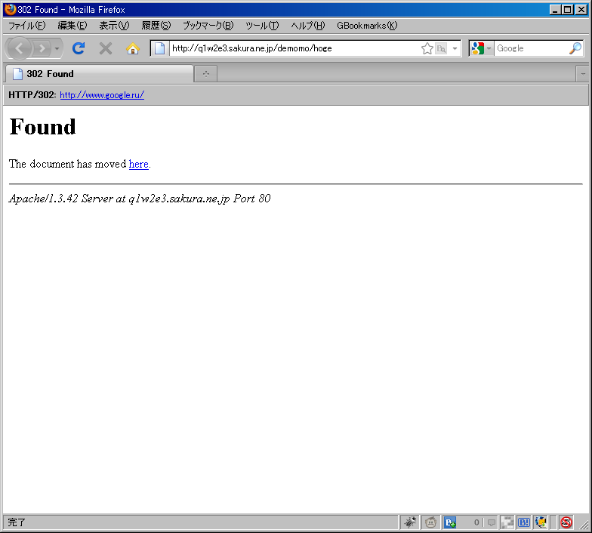This screenshot has height=533, width=592.
Task: Click the globe with folder status icon
Action: [x=541, y=522]
